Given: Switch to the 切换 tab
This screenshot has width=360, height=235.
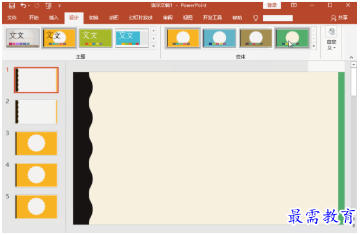Looking at the screenshot, I should click(x=94, y=18).
